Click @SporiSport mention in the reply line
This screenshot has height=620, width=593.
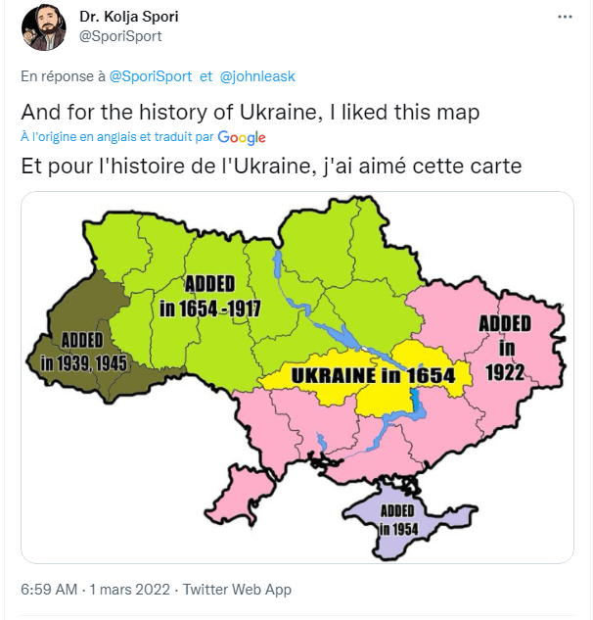pyautogui.click(x=152, y=76)
